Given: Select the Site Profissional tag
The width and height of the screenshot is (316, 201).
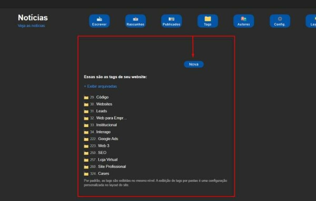Looking at the screenshot, I should (x=112, y=166).
